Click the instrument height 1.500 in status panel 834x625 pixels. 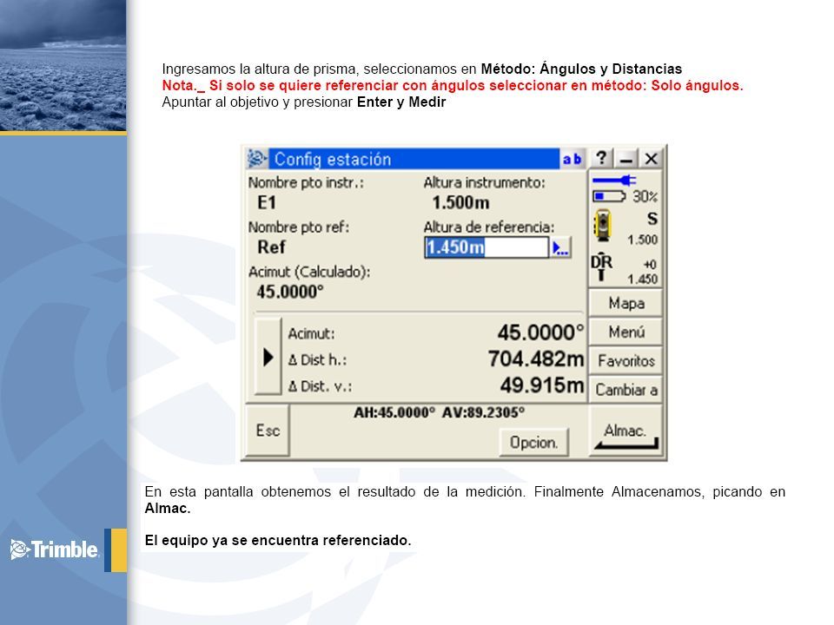coord(642,240)
